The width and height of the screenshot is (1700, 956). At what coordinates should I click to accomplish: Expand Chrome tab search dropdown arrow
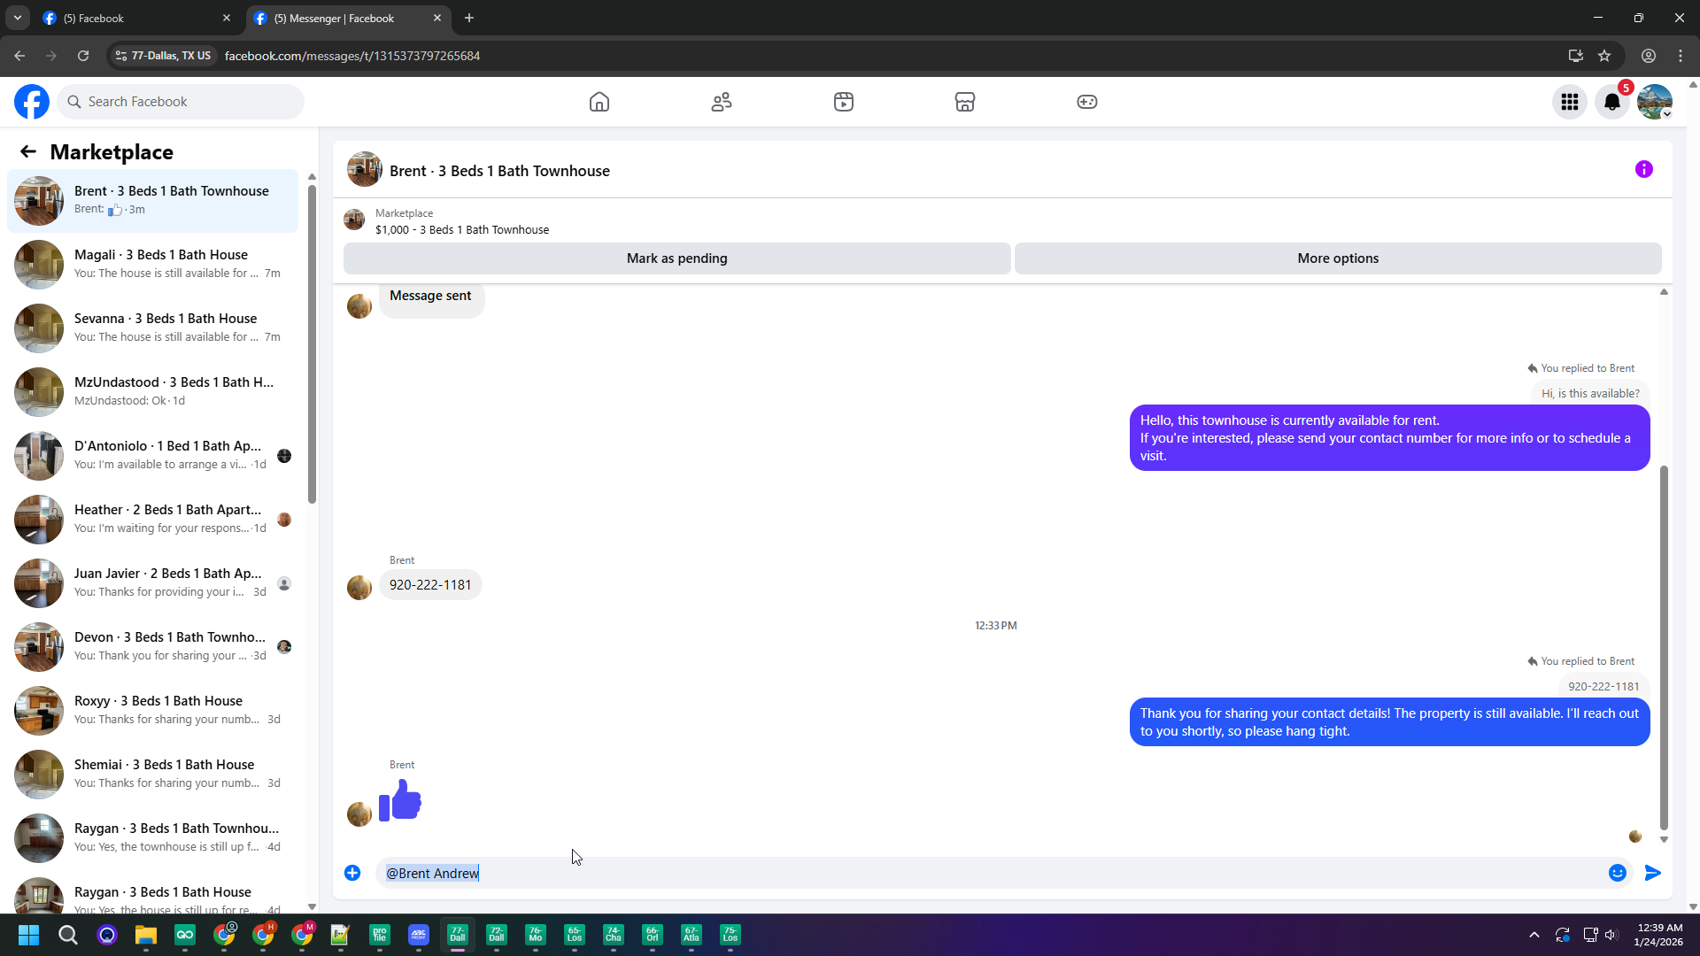point(17,18)
